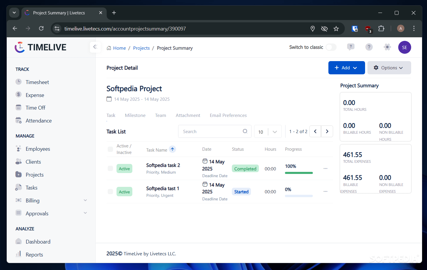This screenshot has width=427, height=270.
Task: Click the Expense dollar icon
Action: point(18,95)
